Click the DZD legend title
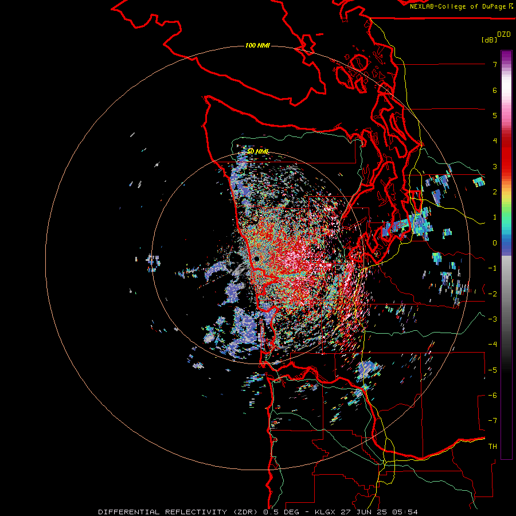Viewport: 516px width, 516px height. coord(504,34)
